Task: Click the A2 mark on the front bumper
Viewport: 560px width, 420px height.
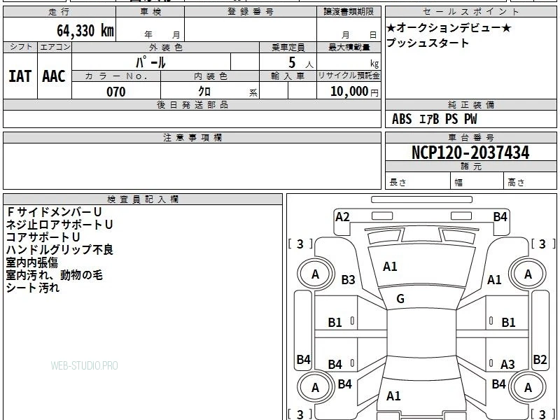Action: point(342,217)
